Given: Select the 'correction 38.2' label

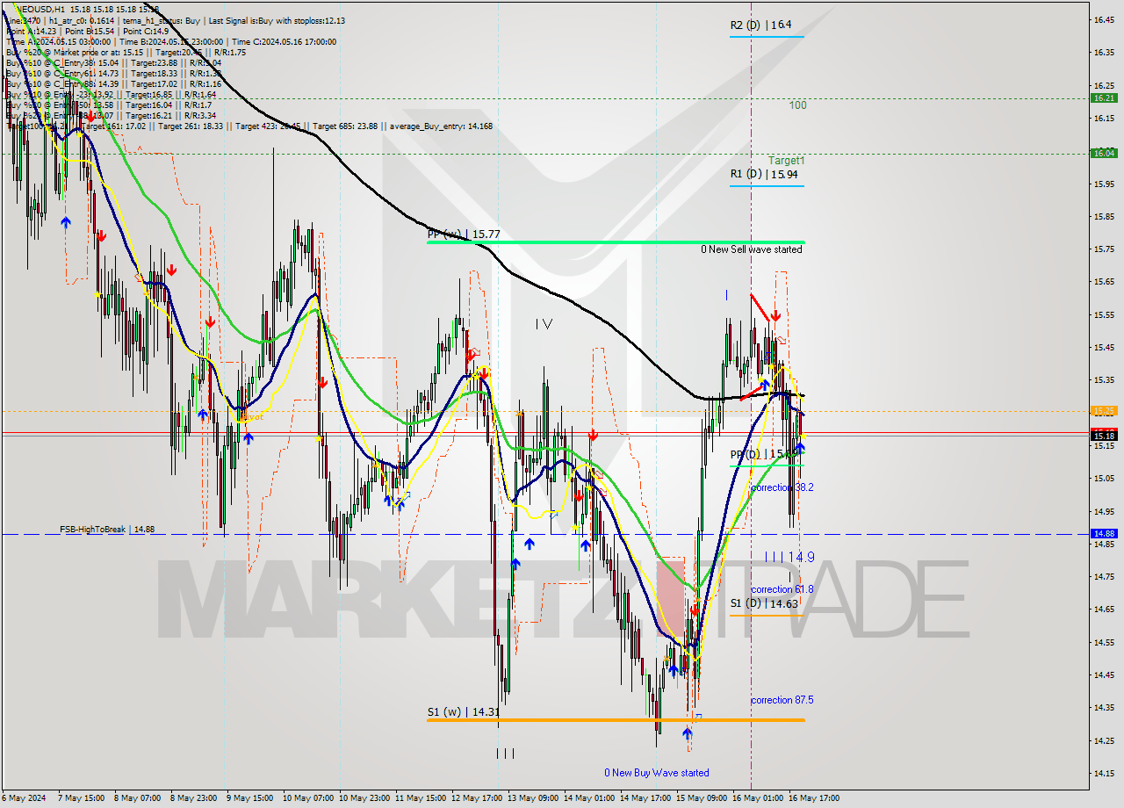Looking at the screenshot, I should coord(782,487).
